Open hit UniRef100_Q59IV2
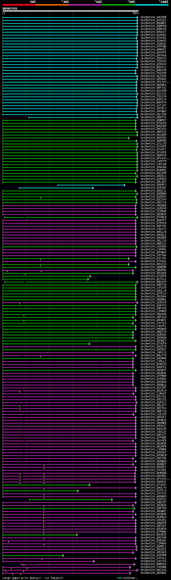171x580 pixels. click(153, 59)
